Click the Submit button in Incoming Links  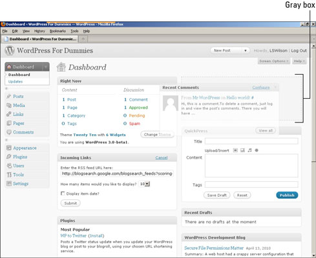point(70,203)
